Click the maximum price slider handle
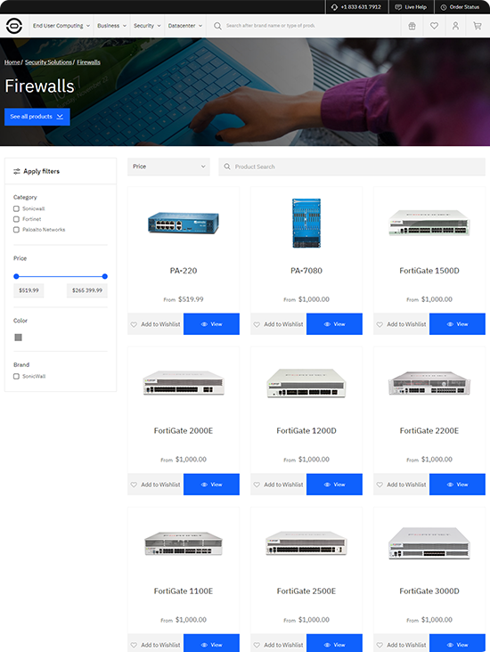This screenshot has height=652, width=490. point(105,276)
